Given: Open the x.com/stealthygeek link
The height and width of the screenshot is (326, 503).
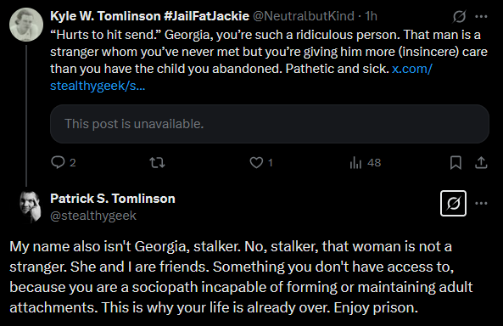Looking at the screenshot, I should click(241, 77).
